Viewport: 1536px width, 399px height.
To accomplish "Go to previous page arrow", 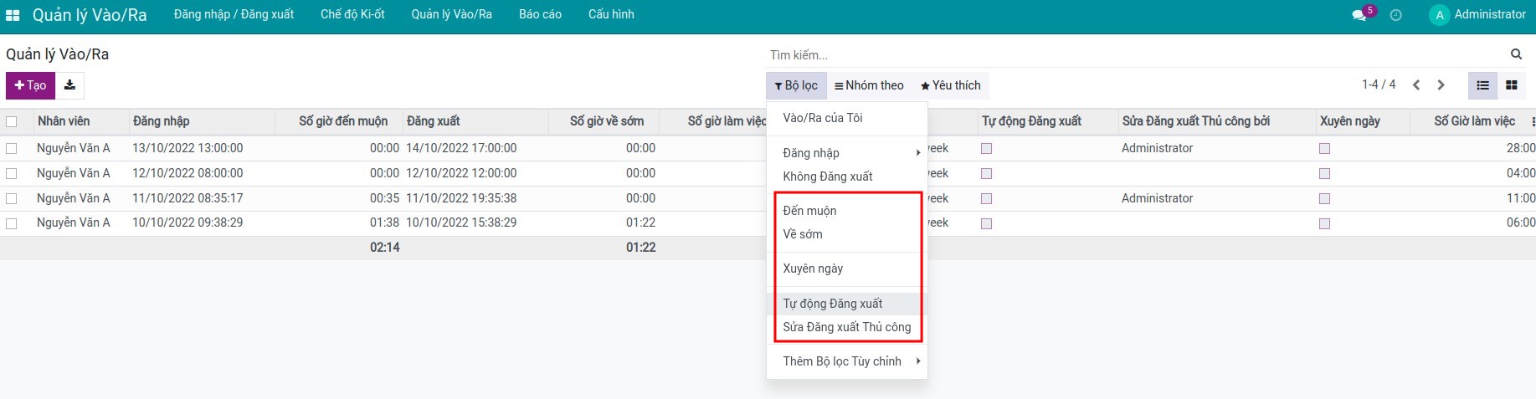I will pos(1416,85).
